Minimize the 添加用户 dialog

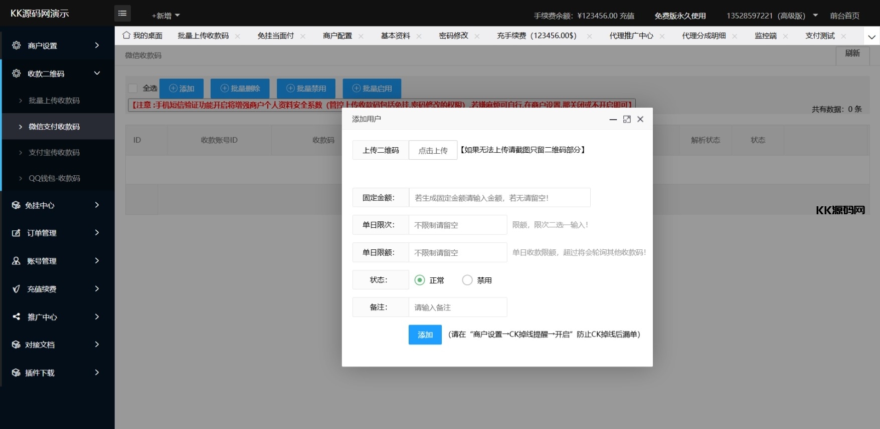click(613, 119)
